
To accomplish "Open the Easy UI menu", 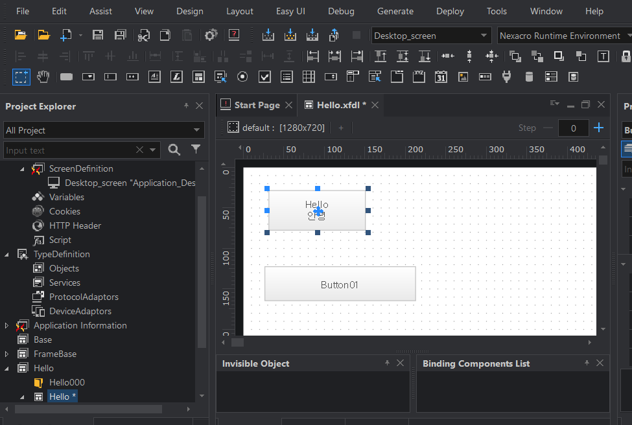I will pos(290,11).
